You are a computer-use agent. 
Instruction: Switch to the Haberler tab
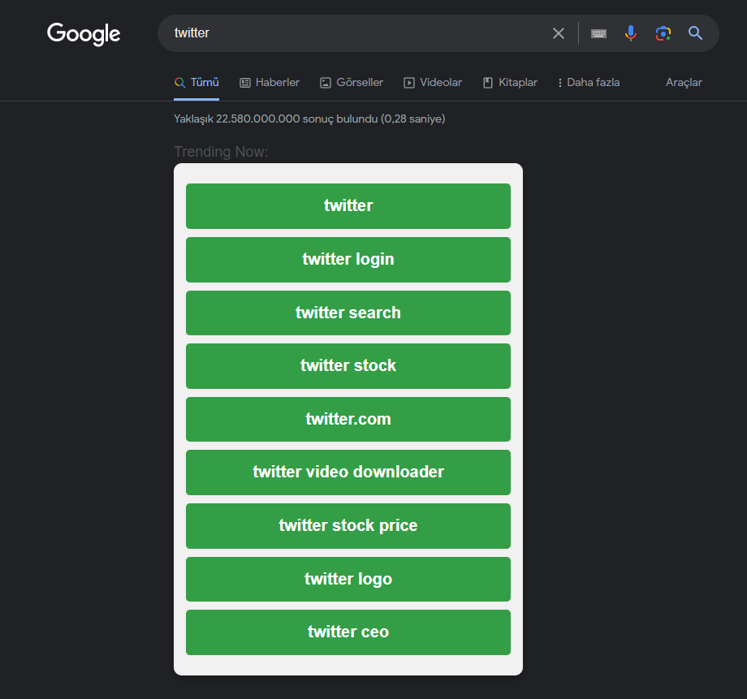270,83
